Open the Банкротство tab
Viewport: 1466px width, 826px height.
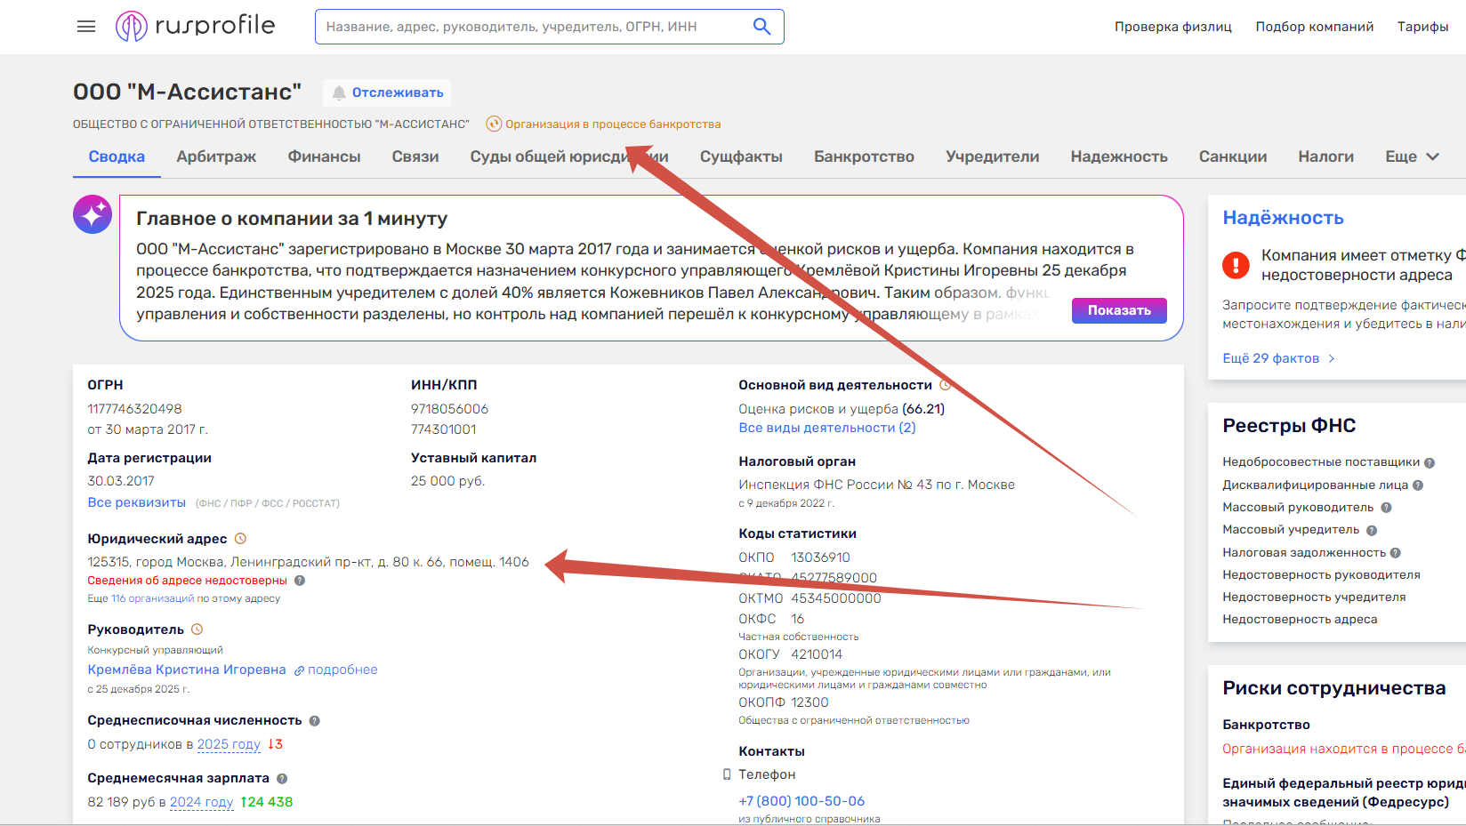point(864,156)
